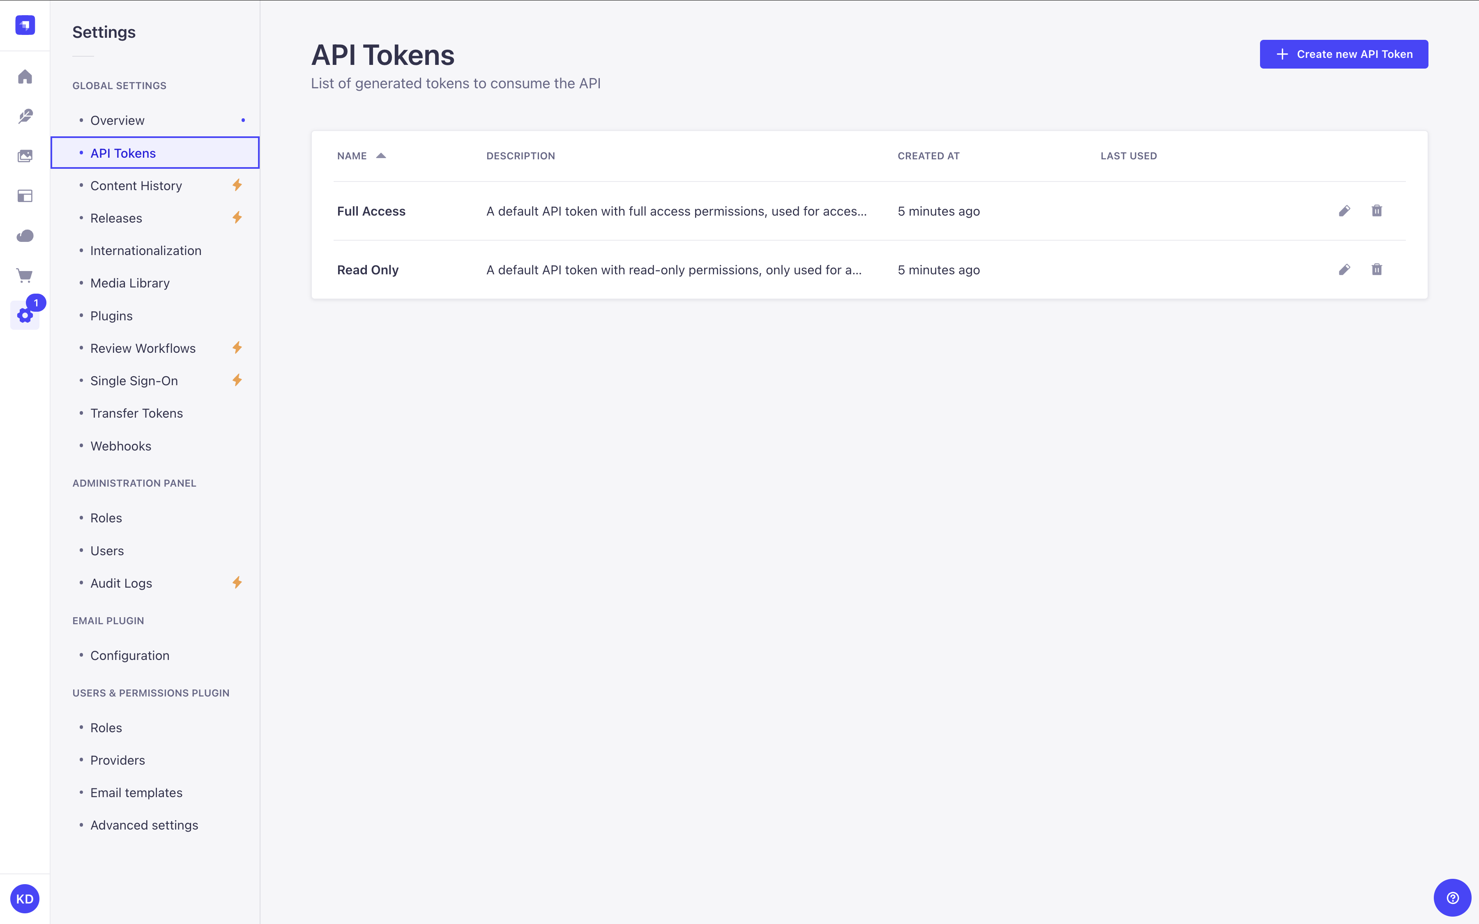The height and width of the screenshot is (924, 1479).
Task: Open the Content Manager panel icon
Action: tap(25, 195)
